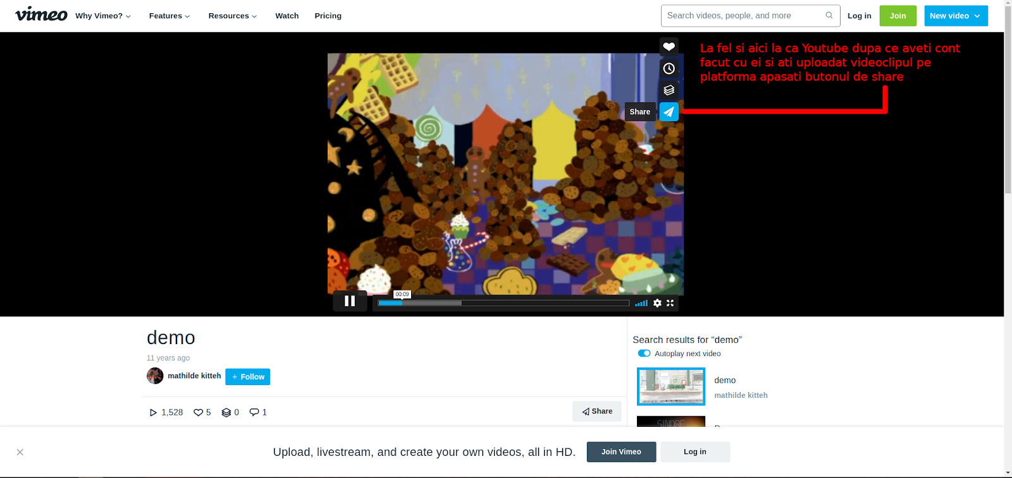Viewport: 1012px width, 478px height.
Task: Click the play count icon showing 1,528
Action: click(x=152, y=412)
